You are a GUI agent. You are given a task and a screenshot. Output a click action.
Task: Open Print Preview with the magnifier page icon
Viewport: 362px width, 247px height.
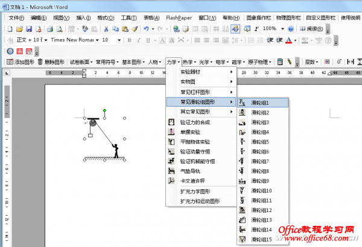60,29
